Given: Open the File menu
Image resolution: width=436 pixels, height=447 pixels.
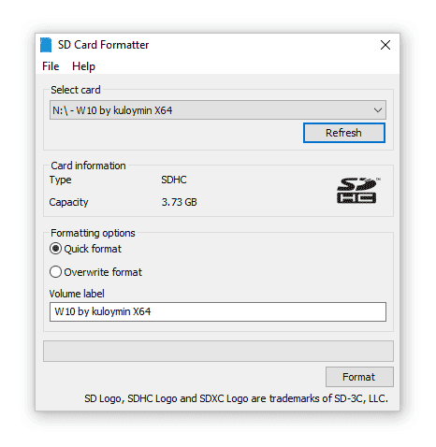Looking at the screenshot, I should [51, 66].
